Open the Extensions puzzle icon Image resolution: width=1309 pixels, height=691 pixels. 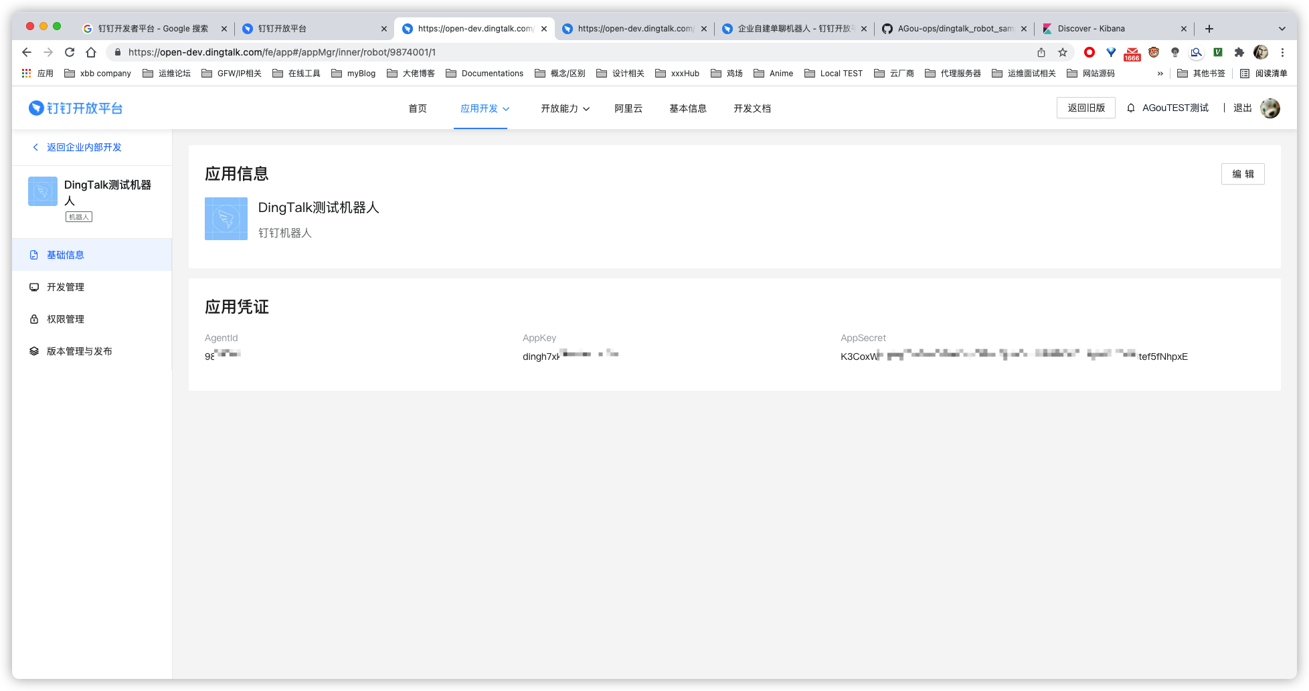click(1239, 52)
